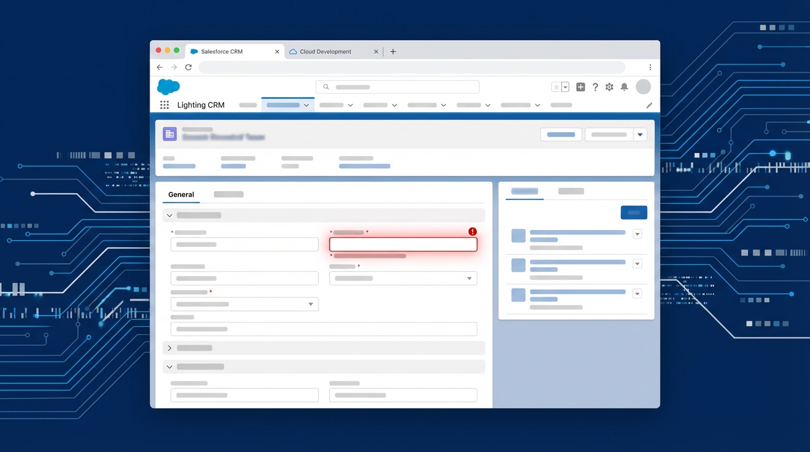Open Salesforce Help via the question mark icon
The height and width of the screenshot is (452, 810).
click(x=595, y=87)
